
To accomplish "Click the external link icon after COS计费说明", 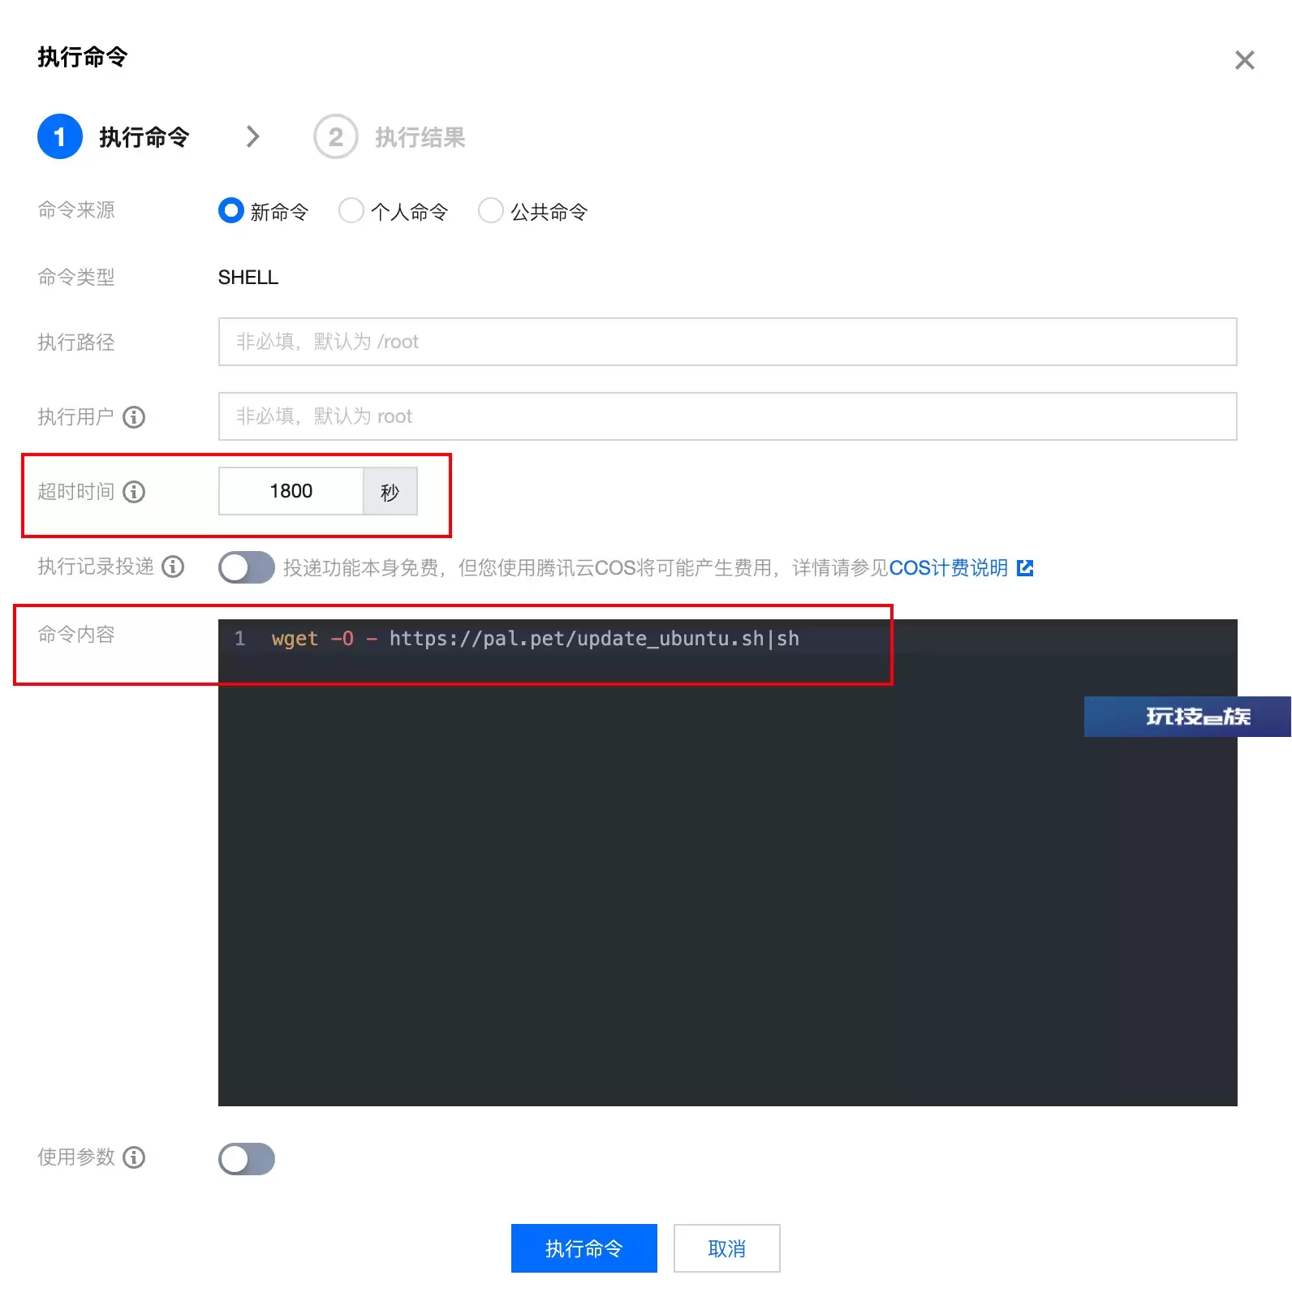I will tap(1025, 568).
